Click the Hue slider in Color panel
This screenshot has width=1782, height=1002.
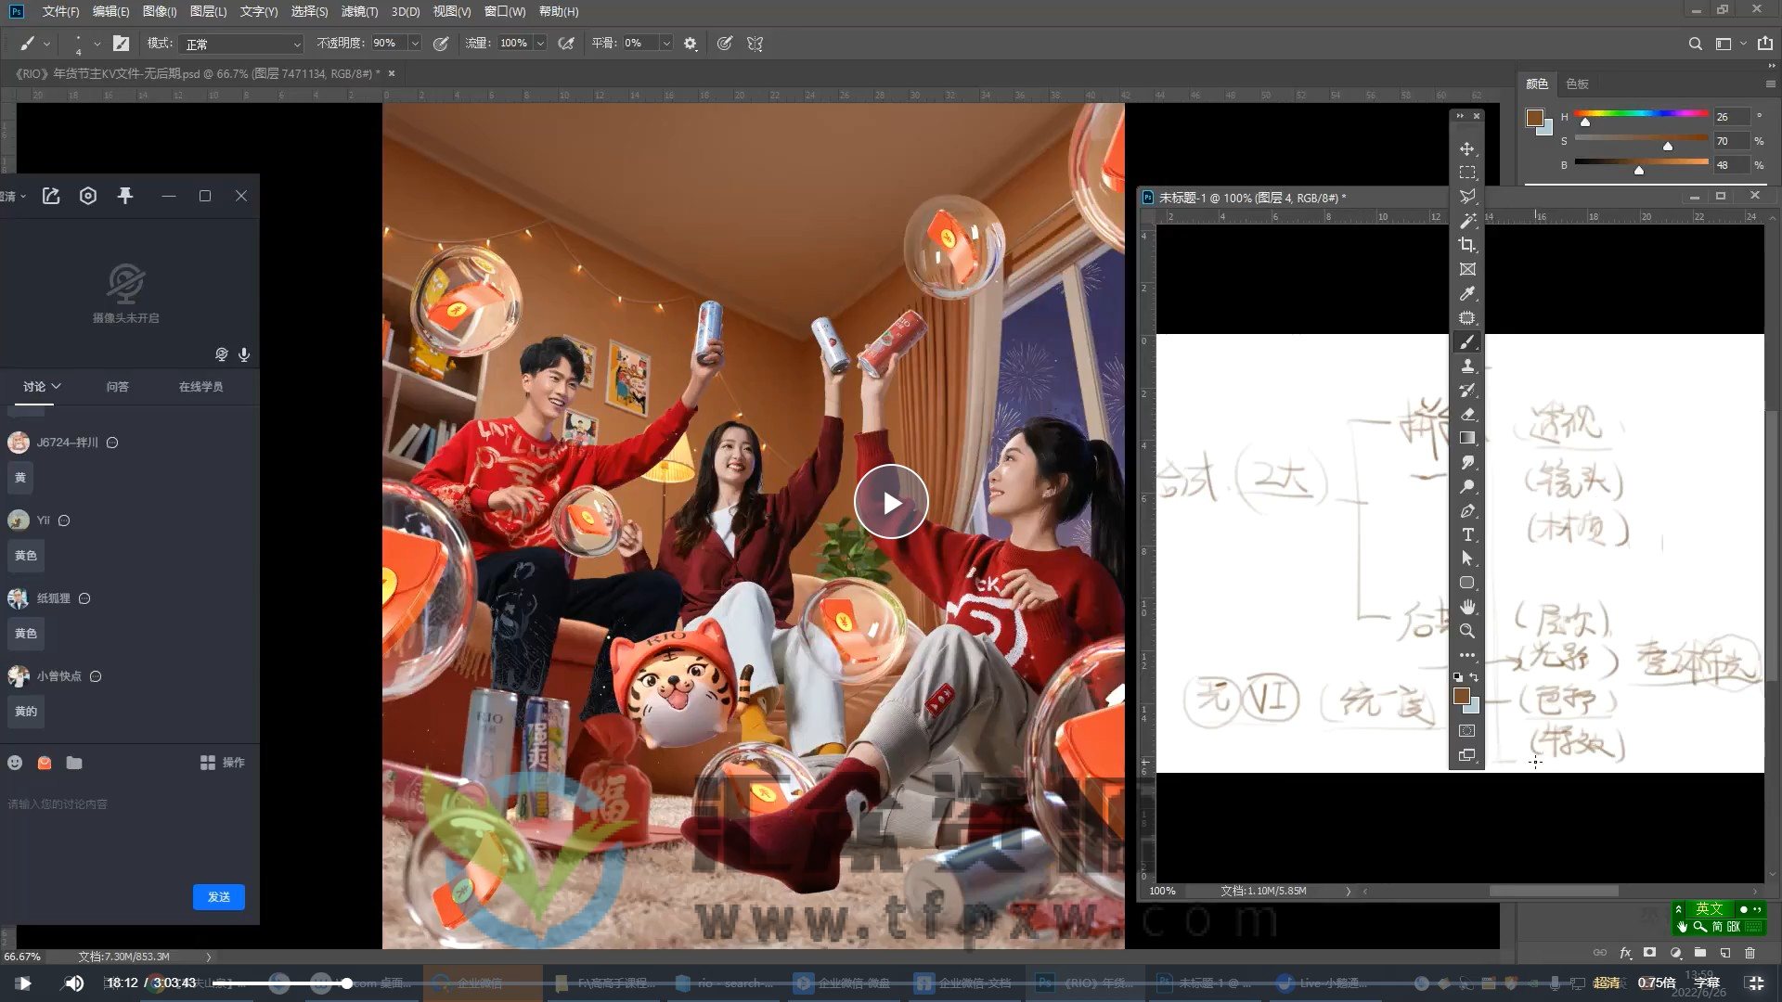[1641, 116]
